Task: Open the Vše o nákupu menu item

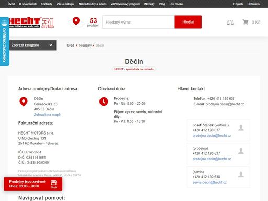Action: [x=65, y=4]
